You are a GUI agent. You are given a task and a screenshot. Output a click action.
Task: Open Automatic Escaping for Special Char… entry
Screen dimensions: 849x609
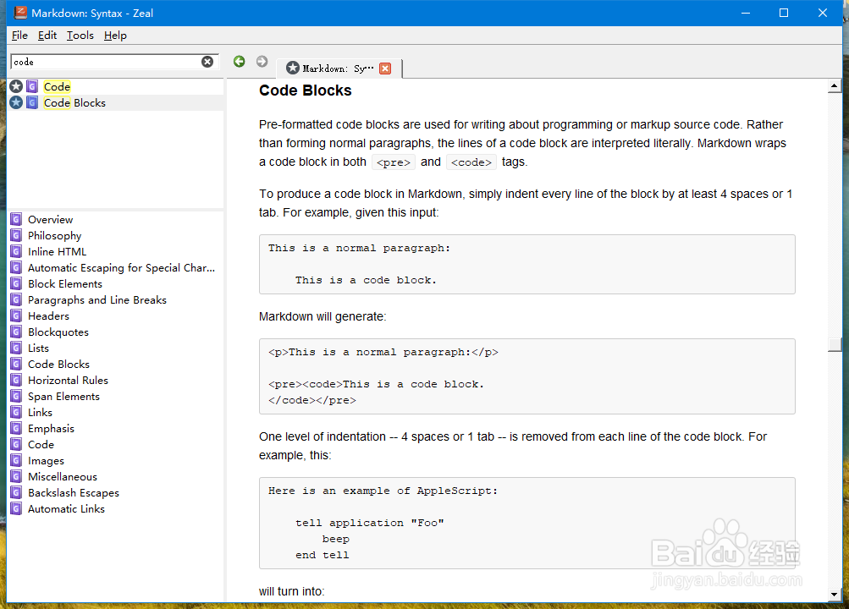121,268
